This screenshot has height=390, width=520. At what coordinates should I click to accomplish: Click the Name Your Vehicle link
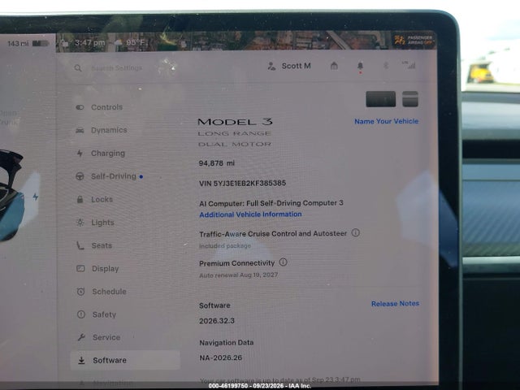(387, 121)
